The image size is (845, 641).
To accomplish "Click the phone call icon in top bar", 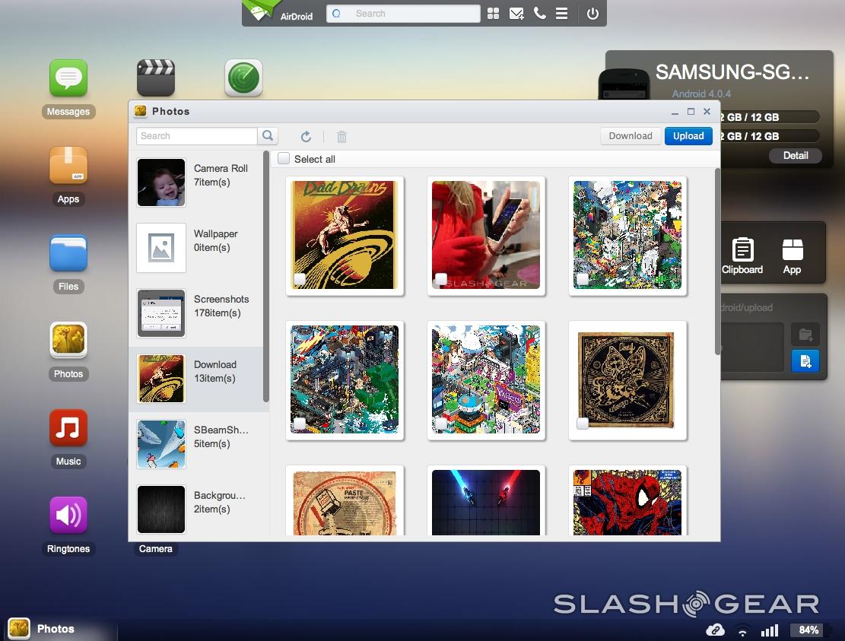I will (x=539, y=14).
